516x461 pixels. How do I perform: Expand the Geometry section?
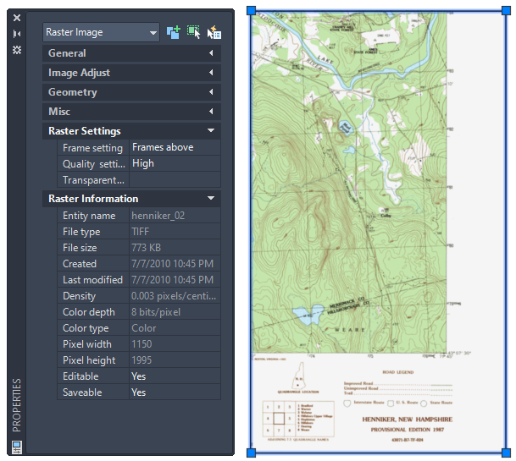[131, 92]
